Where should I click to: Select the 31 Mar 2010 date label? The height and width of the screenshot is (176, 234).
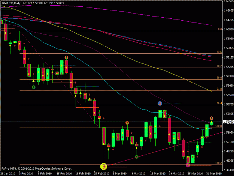coord(214,174)
